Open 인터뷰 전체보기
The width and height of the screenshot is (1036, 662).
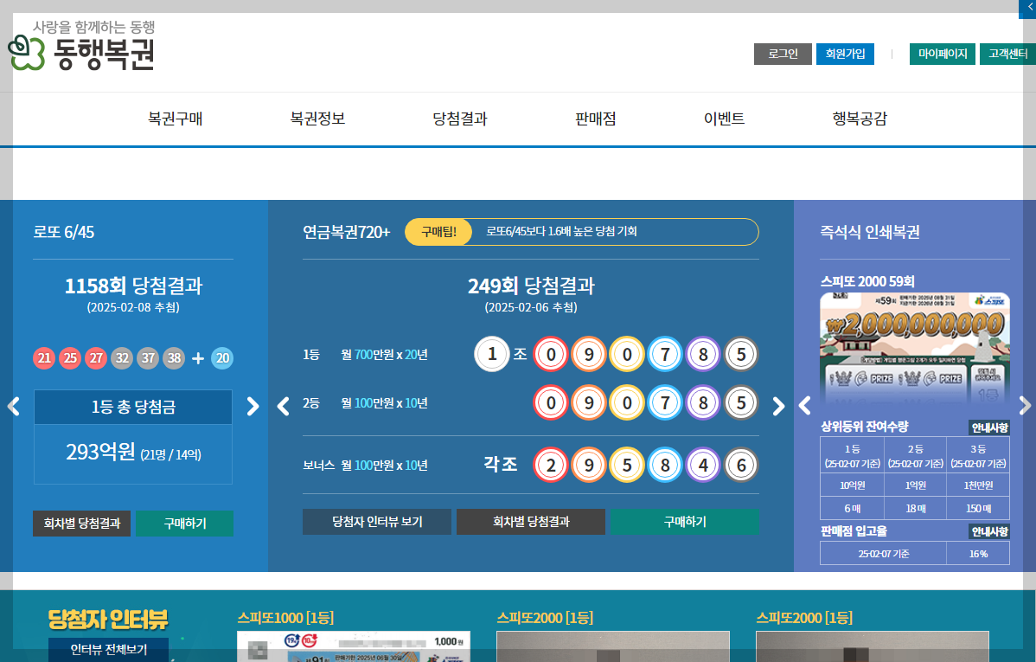[x=108, y=649]
